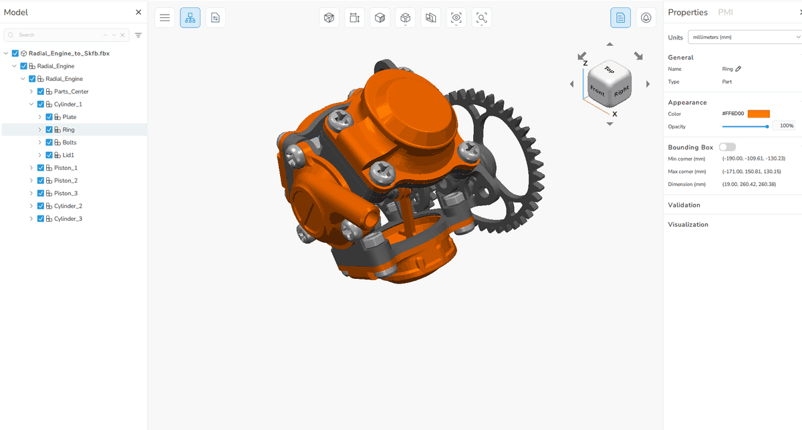Screen dimensions: 802x430
Task: Click the #FF6D00 color swatch
Action: tap(759, 114)
